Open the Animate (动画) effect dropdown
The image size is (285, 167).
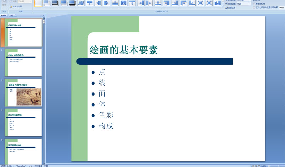coord(25,1)
